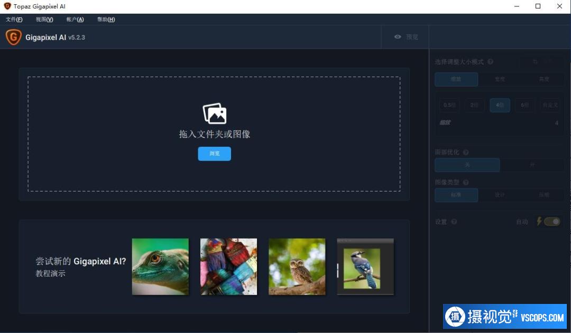Click the Topaz icon in the title bar
This screenshot has height=333, width=571.
[x=7, y=6]
